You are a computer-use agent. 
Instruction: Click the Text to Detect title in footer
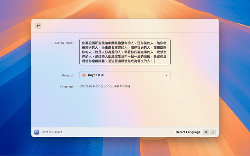click(52, 132)
